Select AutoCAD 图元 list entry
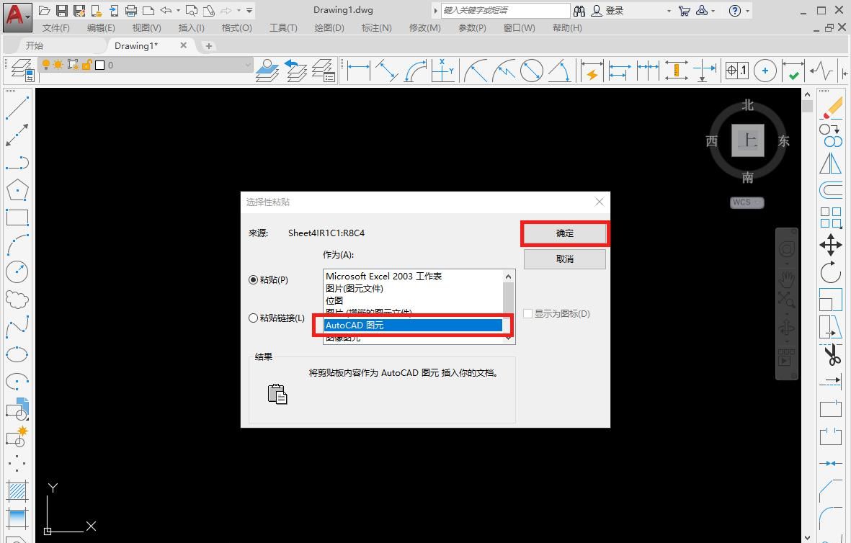 [x=413, y=325]
